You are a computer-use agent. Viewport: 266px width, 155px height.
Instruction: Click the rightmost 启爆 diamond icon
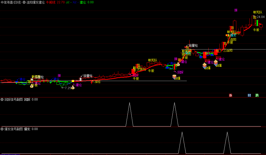click(x=215, y=63)
